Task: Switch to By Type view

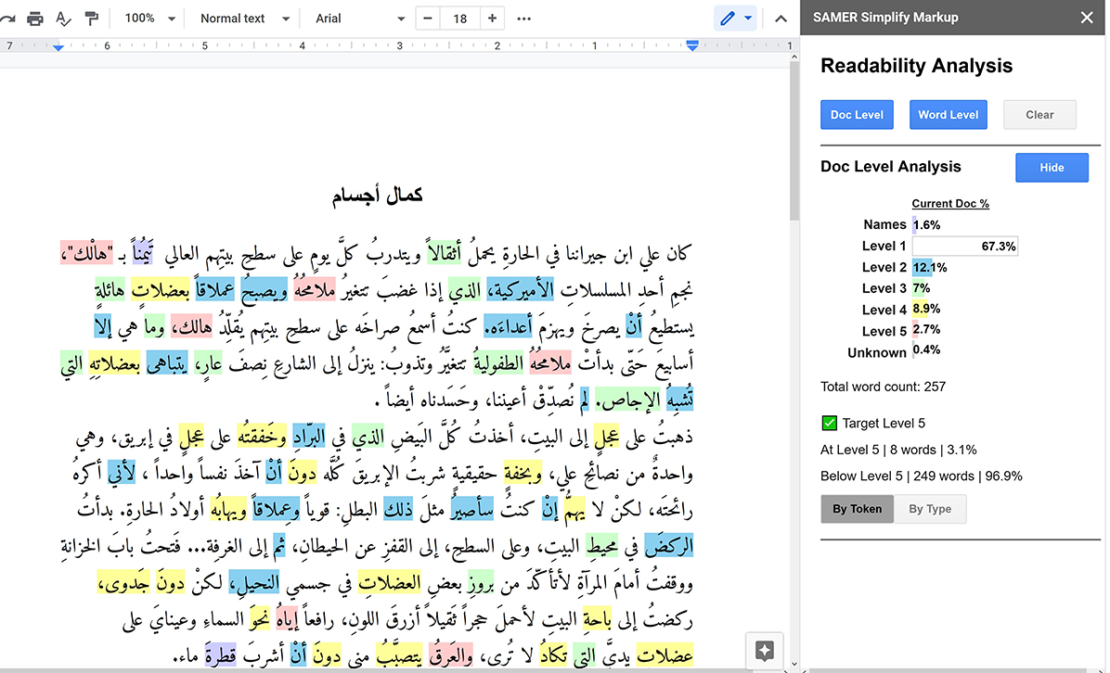Action: pos(929,509)
